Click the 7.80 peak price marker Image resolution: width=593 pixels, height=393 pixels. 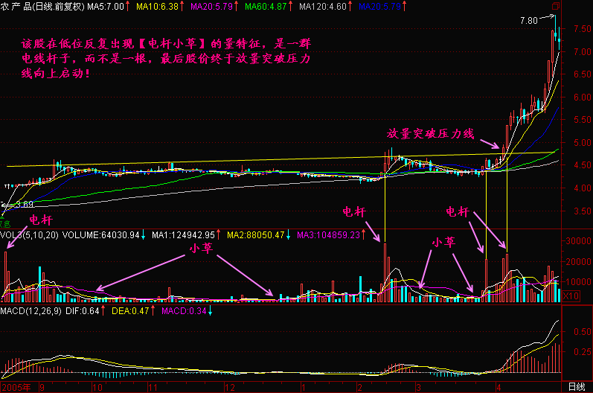pos(528,22)
